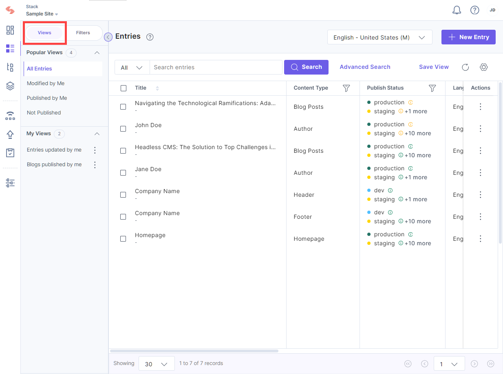The image size is (503, 374).
Task: Filter by Publish Status funnel icon
Action: pos(432,88)
